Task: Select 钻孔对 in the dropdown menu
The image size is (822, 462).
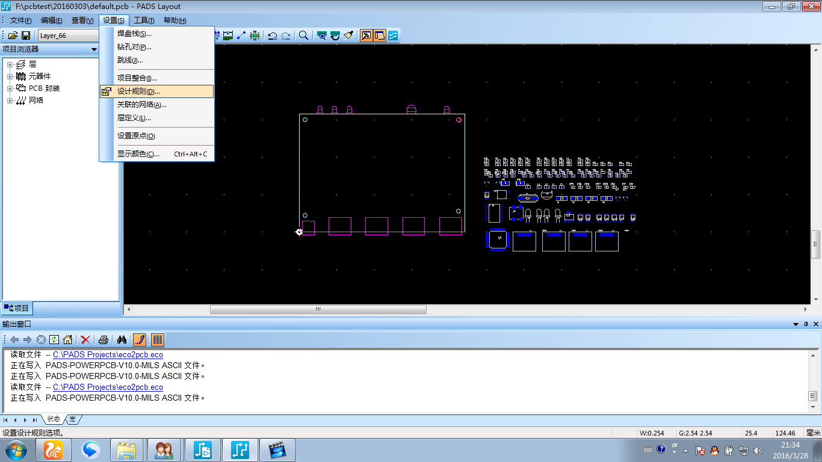Action: coord(156,47)
